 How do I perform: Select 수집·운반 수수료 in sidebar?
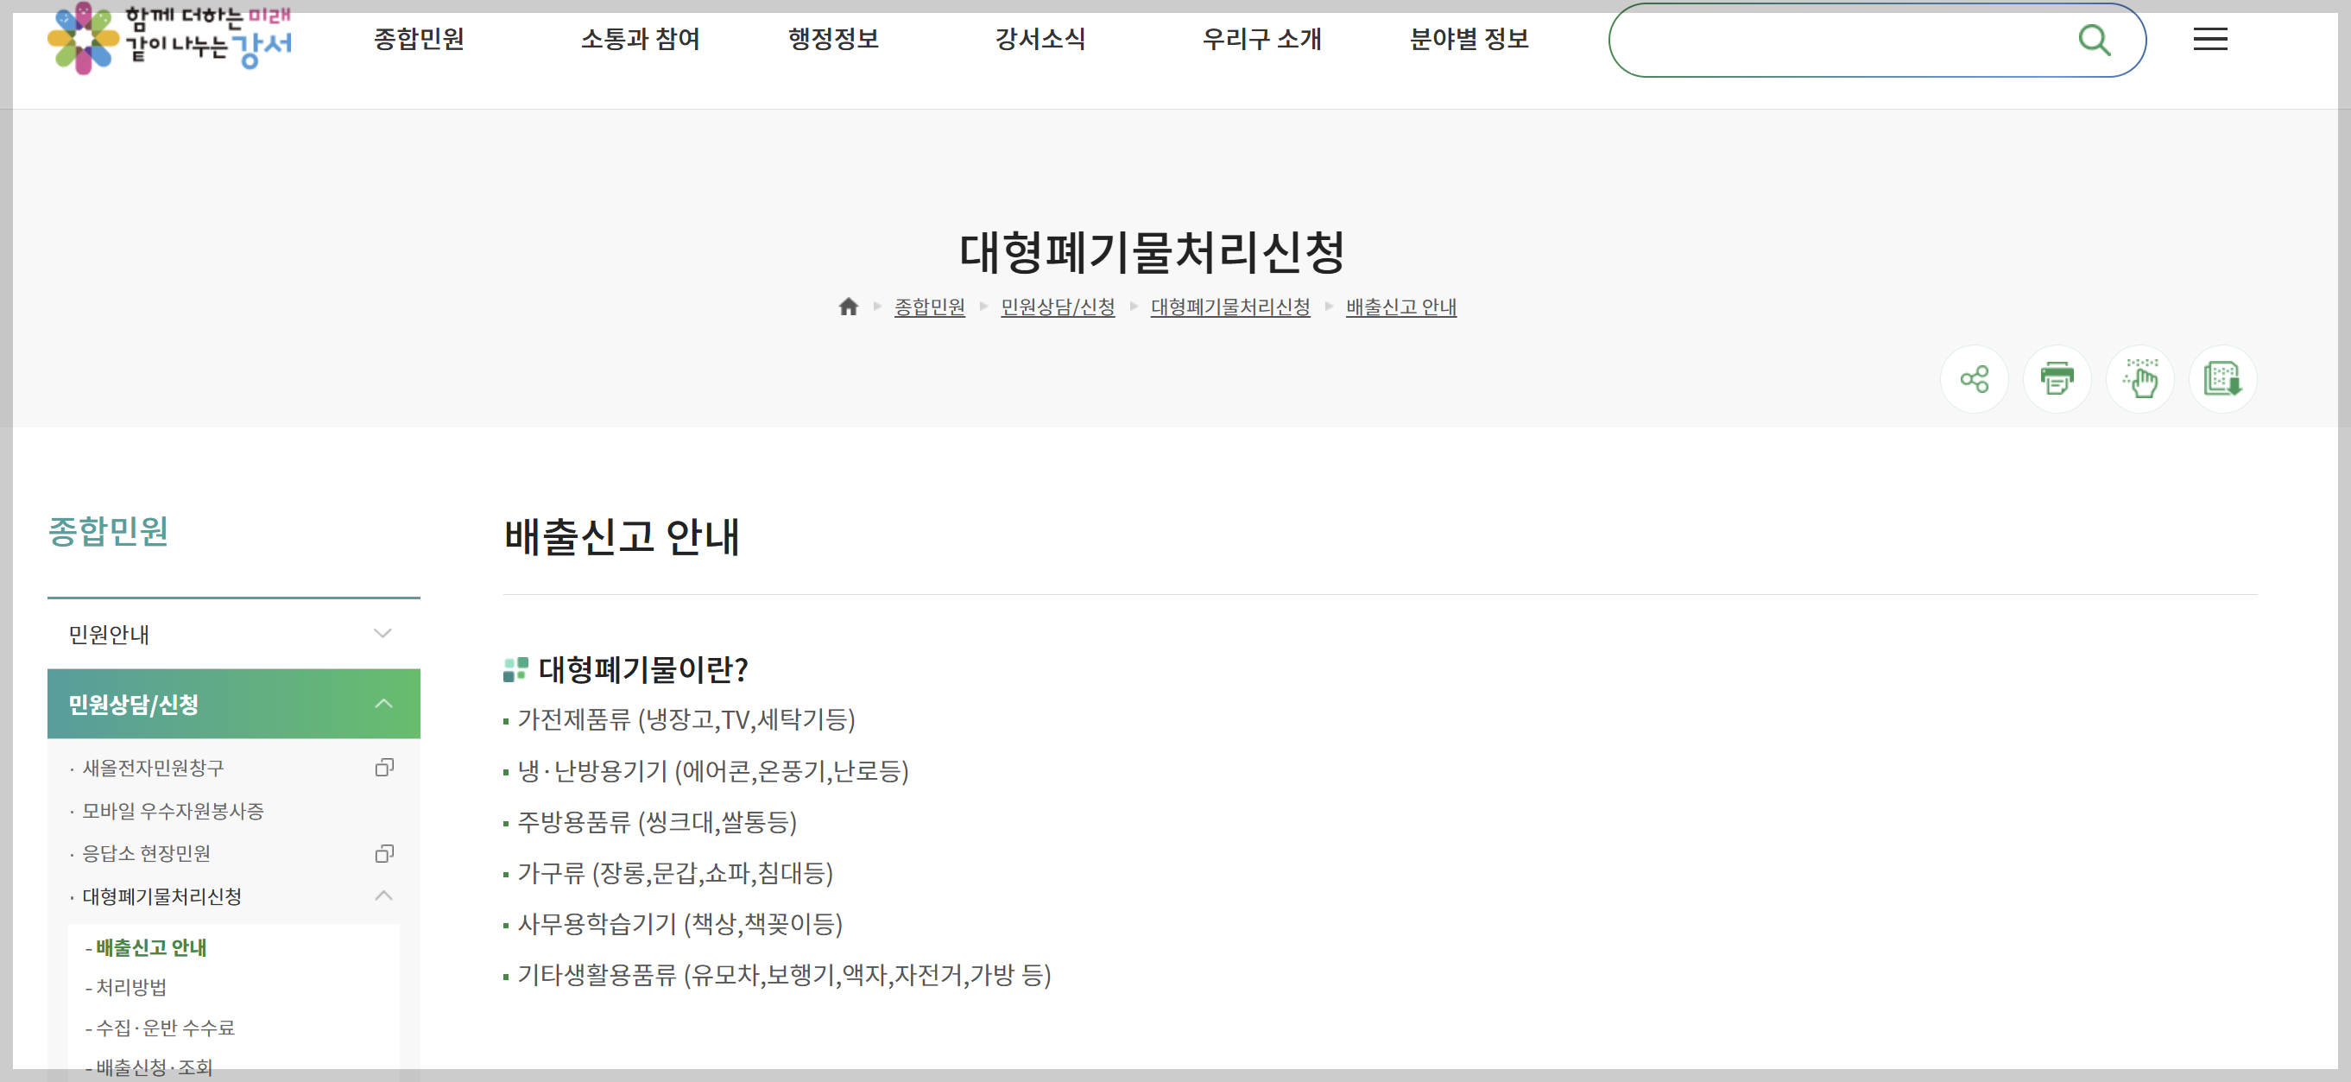(x=165, y=1028)
